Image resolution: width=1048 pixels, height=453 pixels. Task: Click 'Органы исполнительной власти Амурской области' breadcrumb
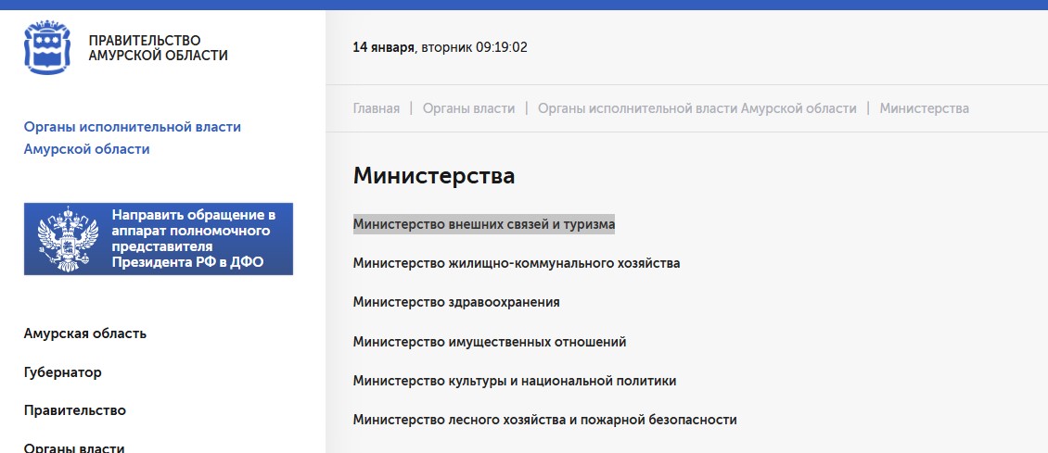click(697, 108)
